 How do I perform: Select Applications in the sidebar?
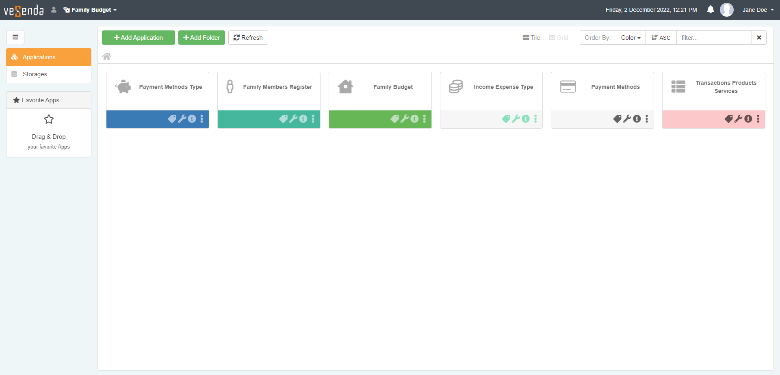click(39, 57)
